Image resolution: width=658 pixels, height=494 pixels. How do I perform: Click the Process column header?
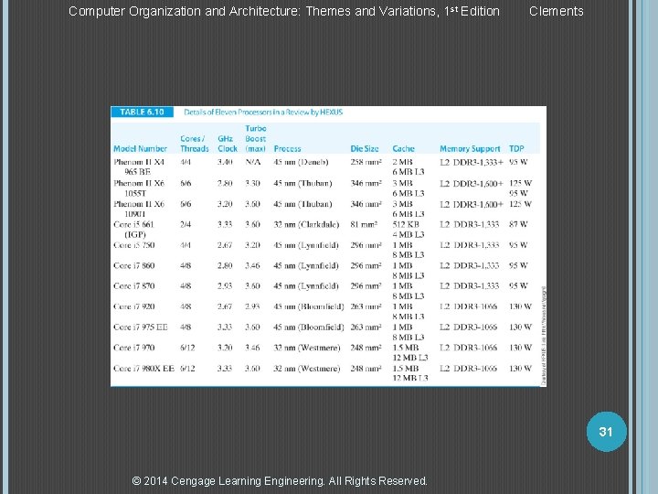288,149
